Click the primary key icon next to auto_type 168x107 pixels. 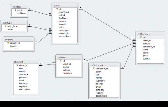coord(6,26)
